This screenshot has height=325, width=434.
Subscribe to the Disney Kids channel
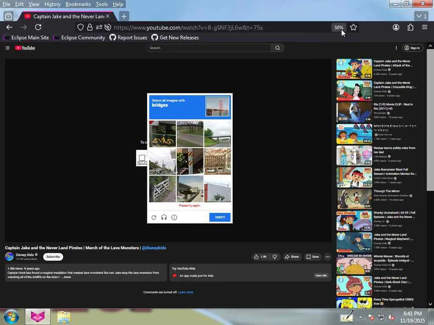53,257
